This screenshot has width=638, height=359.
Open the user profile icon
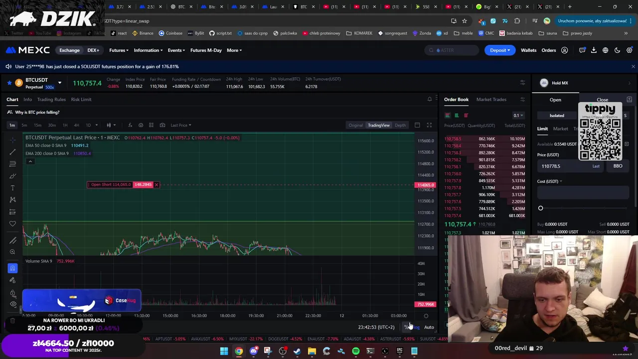coord(565,50)
